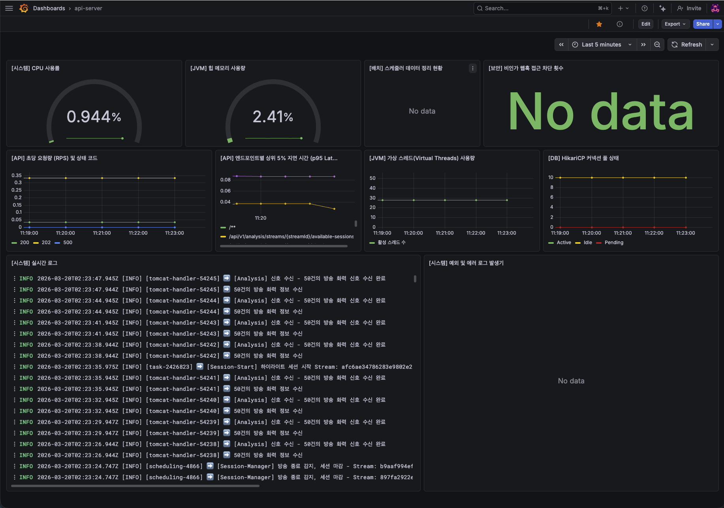
Task: Click the Edit dashboard button
Action: (x=646, y=24)
